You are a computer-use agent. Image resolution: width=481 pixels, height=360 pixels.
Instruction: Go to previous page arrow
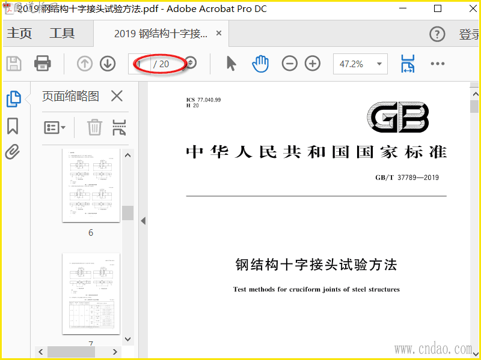[85, 64]
